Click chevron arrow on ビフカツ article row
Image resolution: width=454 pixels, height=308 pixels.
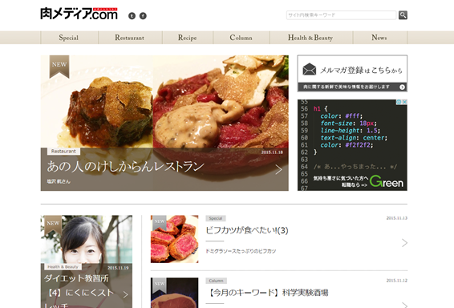404,243
